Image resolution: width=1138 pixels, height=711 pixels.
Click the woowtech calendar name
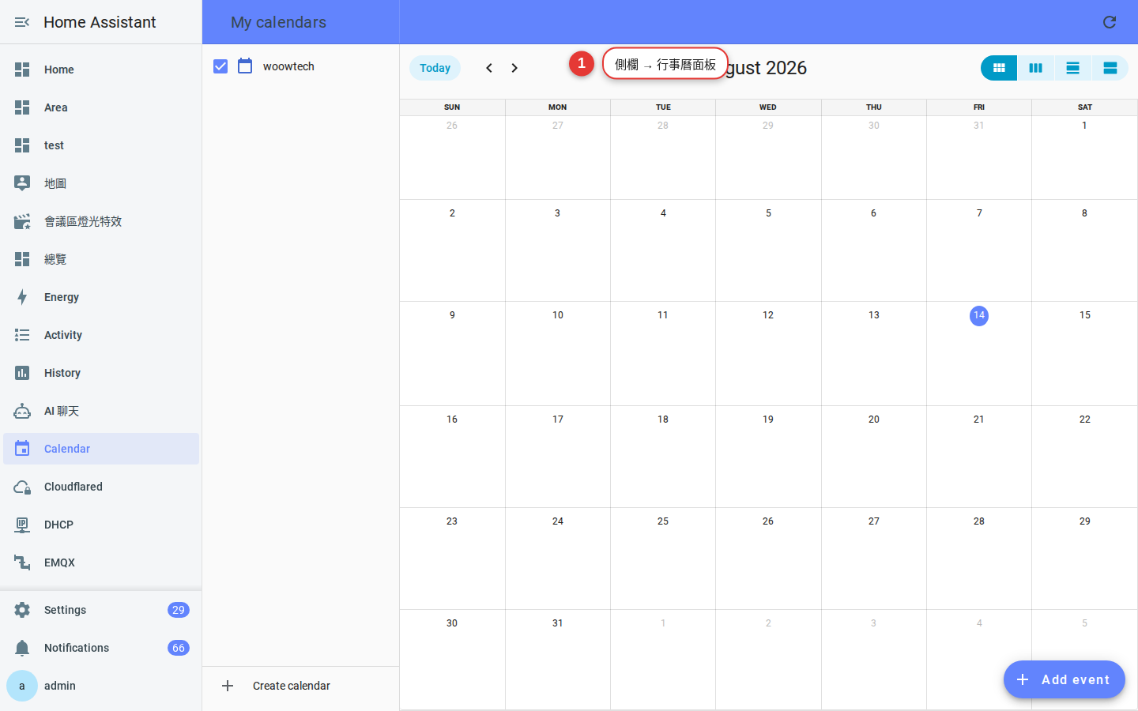pyautogui.click(x=288, y=66)
